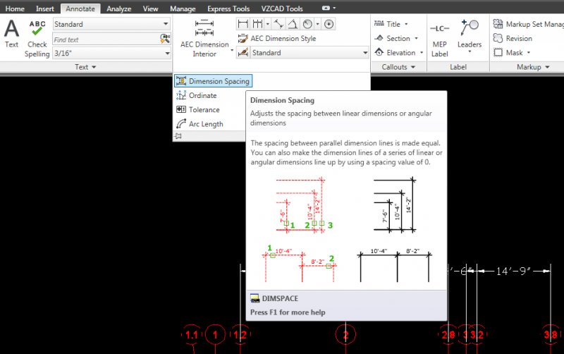The height and width of the screenshot is (354, 564).
Task: Click the Center Mark dimension icon
Action: tap(329, 24)
